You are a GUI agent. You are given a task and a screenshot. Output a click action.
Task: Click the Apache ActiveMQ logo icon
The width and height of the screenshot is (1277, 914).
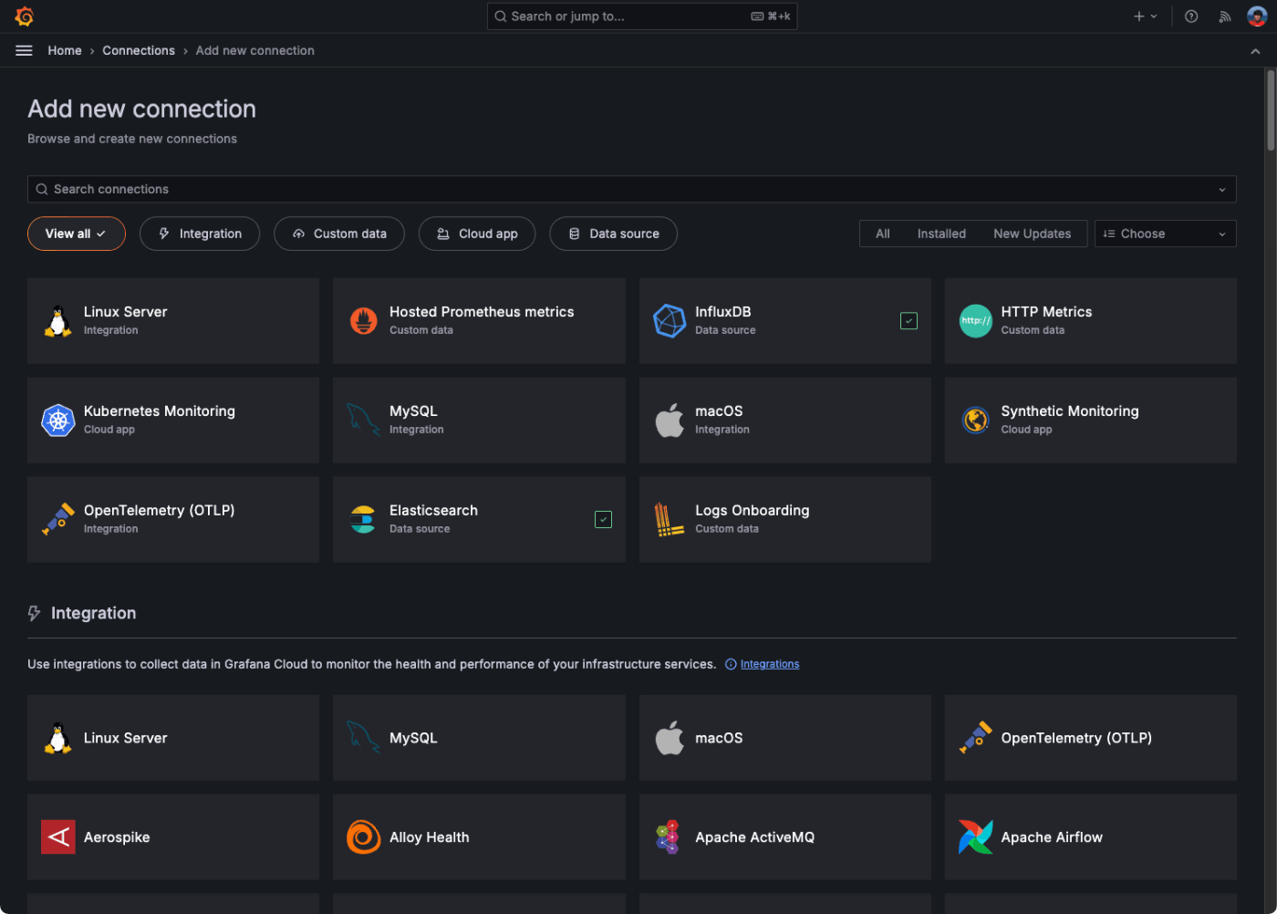[x=670, y=836]
